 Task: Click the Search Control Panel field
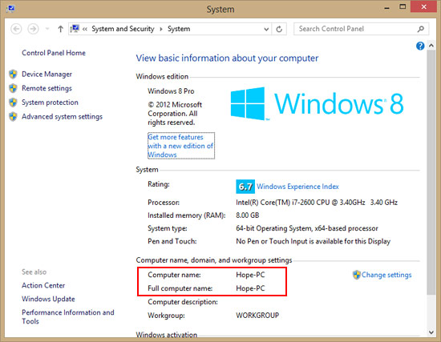[361, 29]
